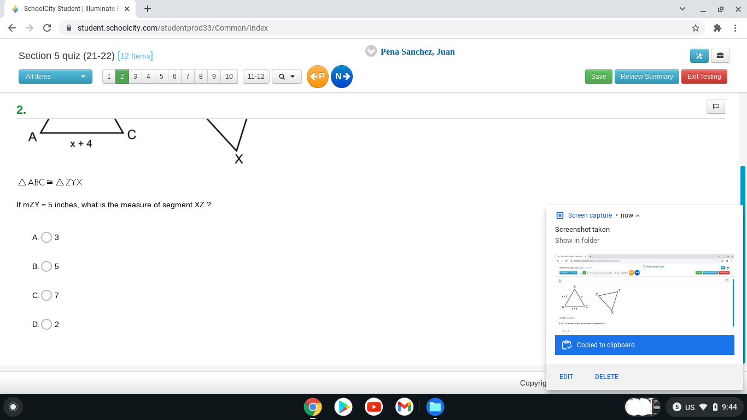
Task: Click EDIT on the screenshot notification
Action: (x=567, y=377)
